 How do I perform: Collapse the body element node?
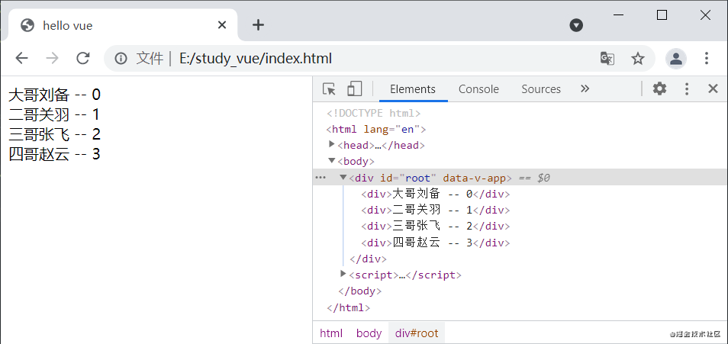tap(331, 161)
